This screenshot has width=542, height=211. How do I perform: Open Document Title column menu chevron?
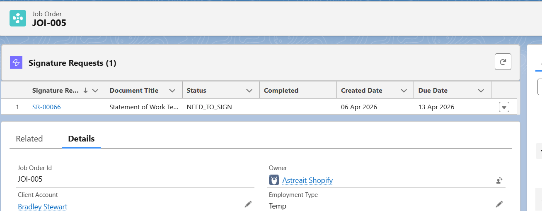click(x=172, y=91)
